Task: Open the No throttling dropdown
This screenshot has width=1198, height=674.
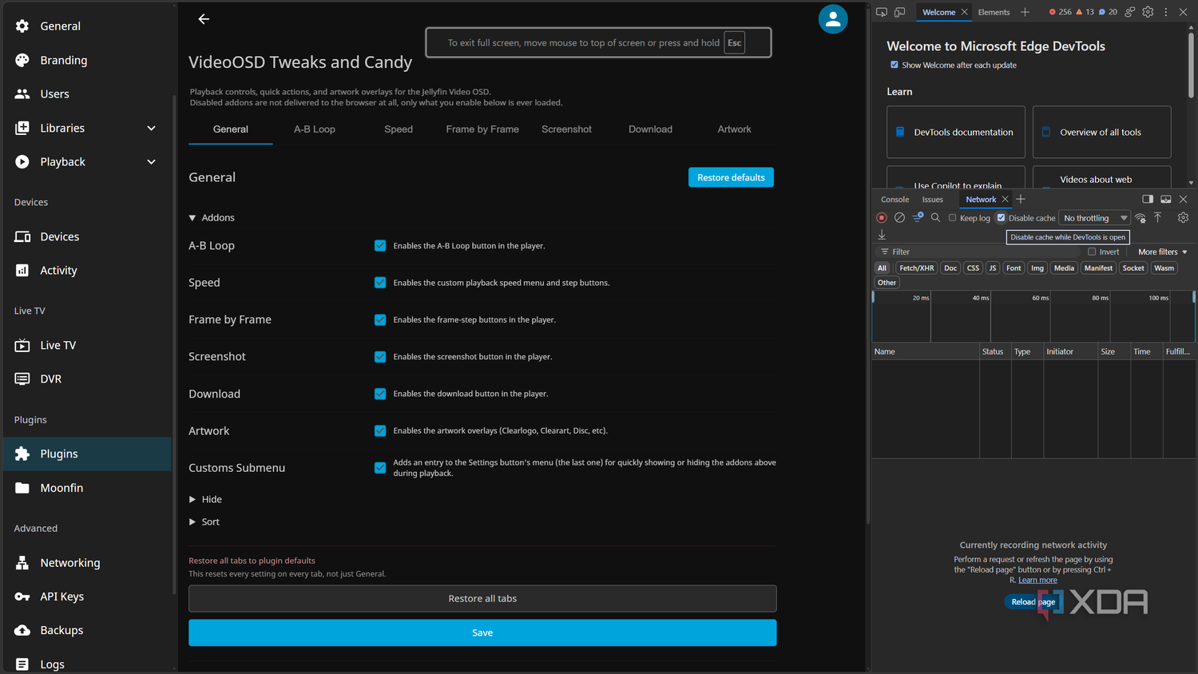Action: [1095, 218]
